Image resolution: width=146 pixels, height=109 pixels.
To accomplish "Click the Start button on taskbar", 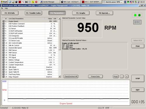I will pyautogui.click(x=4, y=2).
